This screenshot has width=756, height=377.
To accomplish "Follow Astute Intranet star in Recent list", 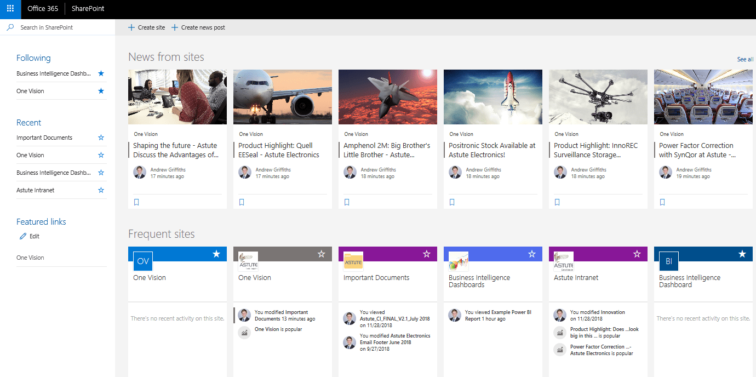I will pos(101,190).
